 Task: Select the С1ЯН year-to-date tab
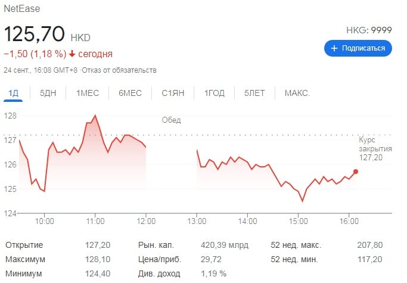173,93
